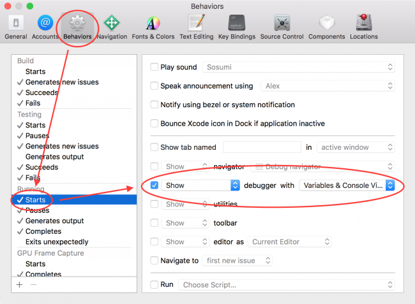Enable Bounce Xcode icon in Dock
Screen dimensions: 415x304
tap(154, 124)
